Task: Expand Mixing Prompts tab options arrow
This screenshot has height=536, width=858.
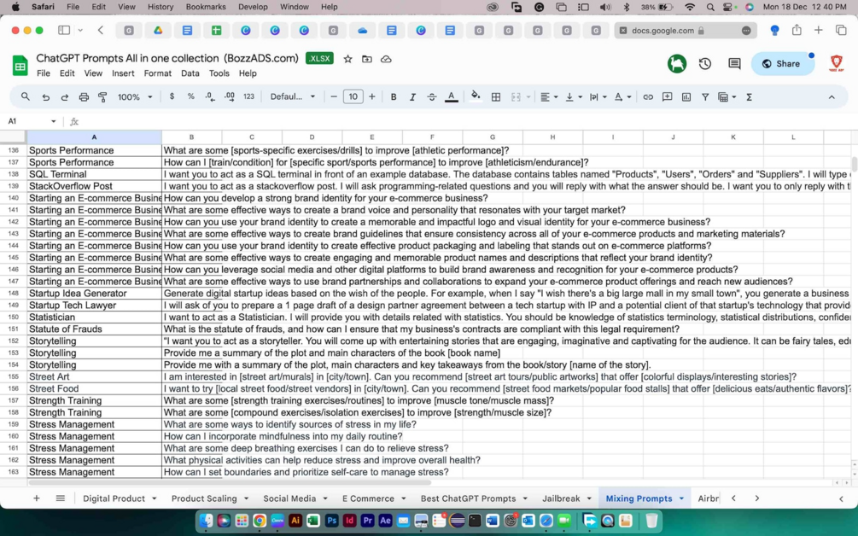Action: tap(681, 498)
